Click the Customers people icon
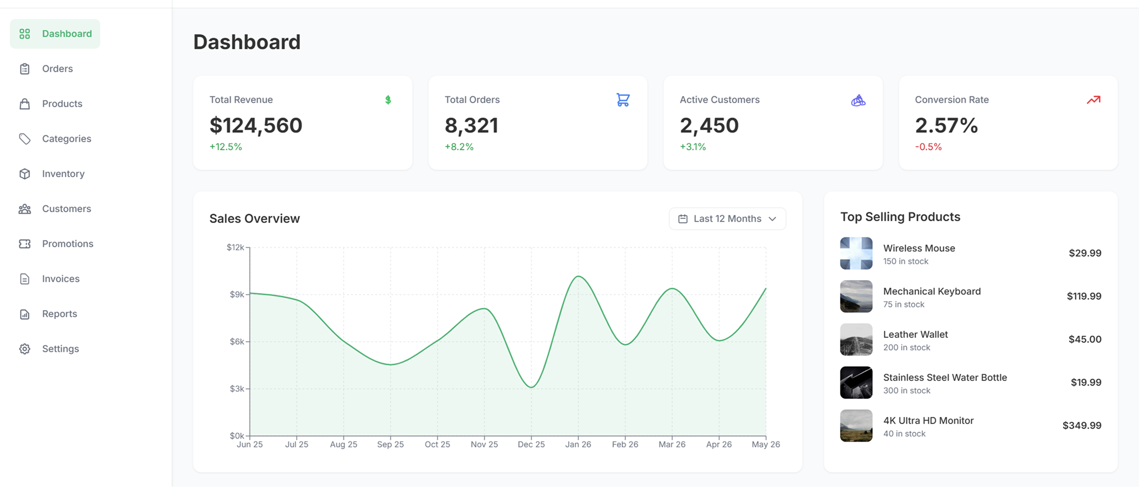Image resolution: width=1139 pixels, height=487 pixels. 25,209
